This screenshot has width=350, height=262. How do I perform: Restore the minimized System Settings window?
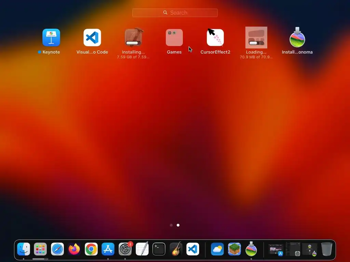[x=293, y=249]
